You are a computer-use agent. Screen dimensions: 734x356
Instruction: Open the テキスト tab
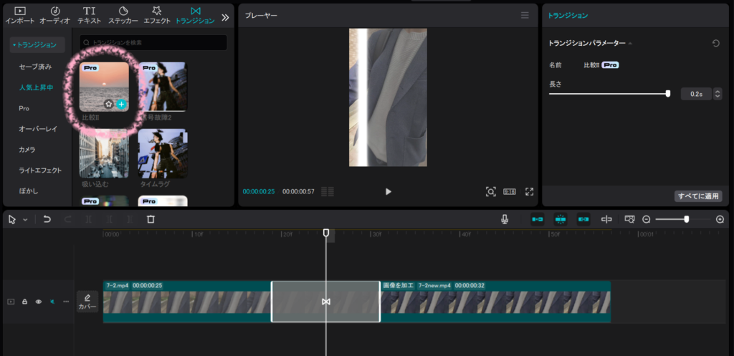(89, 16)
